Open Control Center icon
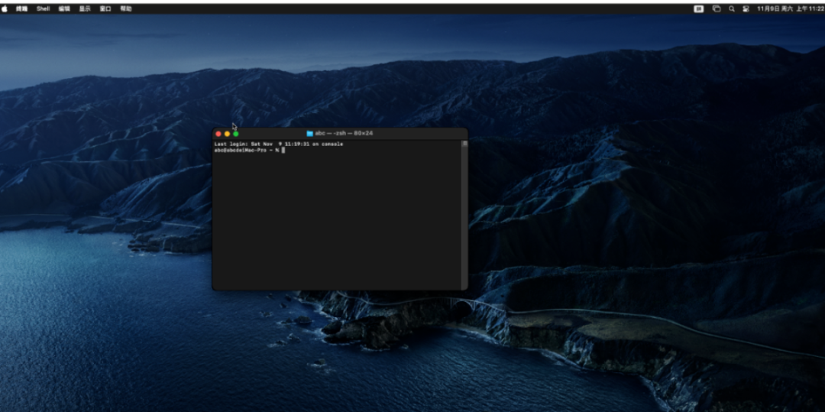The height and width of the screenshot is (412, 825). pyautogui.click(x=746, y=9)
